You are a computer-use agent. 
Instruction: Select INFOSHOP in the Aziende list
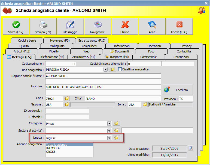point(53,148)
